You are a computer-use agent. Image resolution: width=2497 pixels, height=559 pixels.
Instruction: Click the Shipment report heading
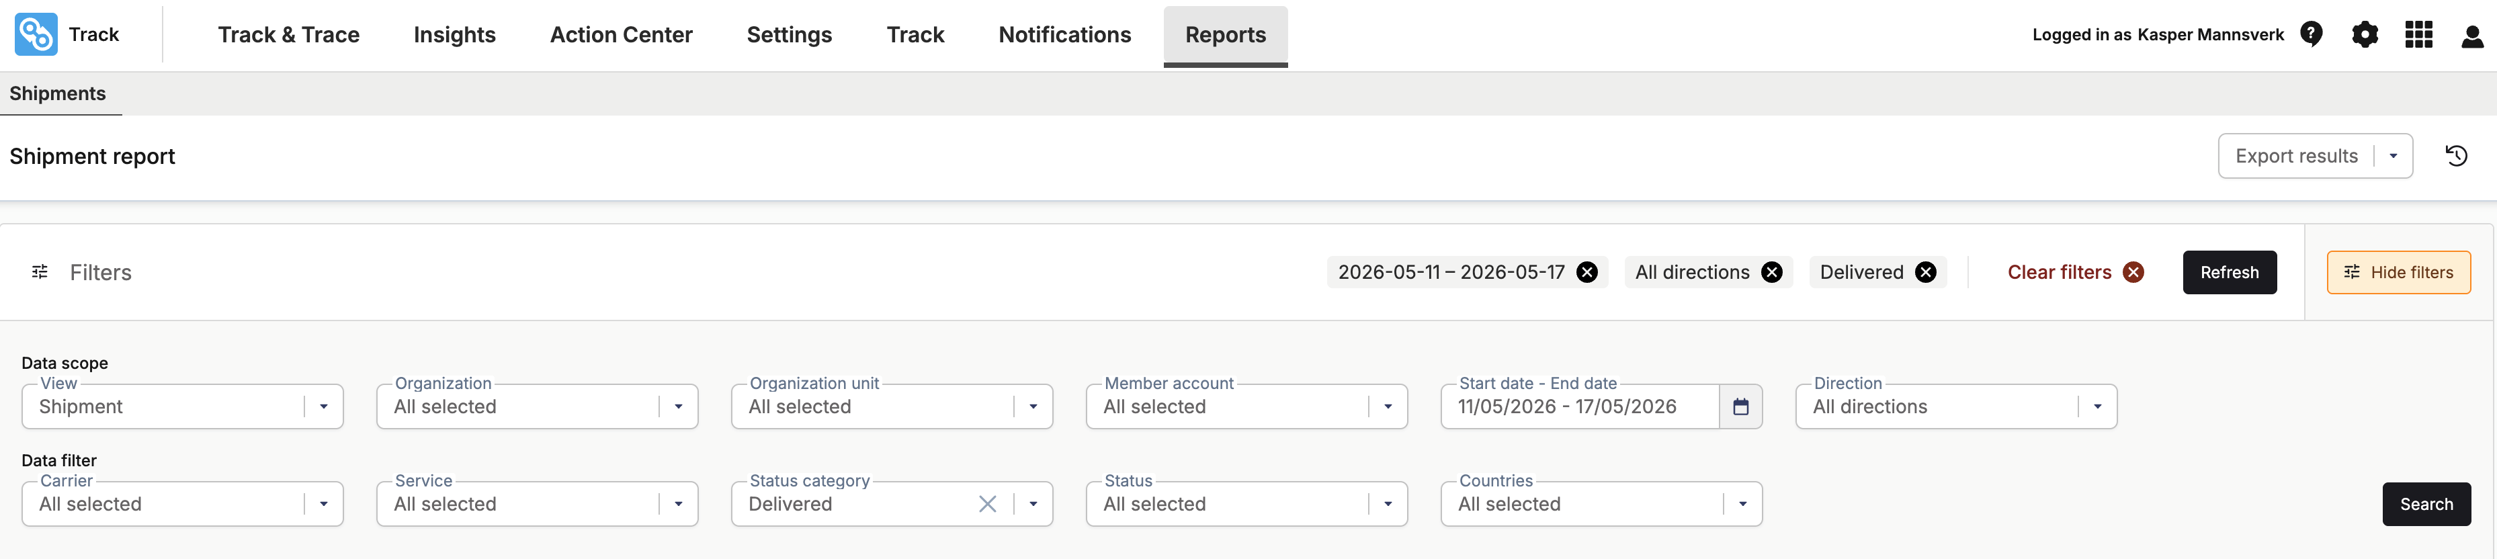92,157
